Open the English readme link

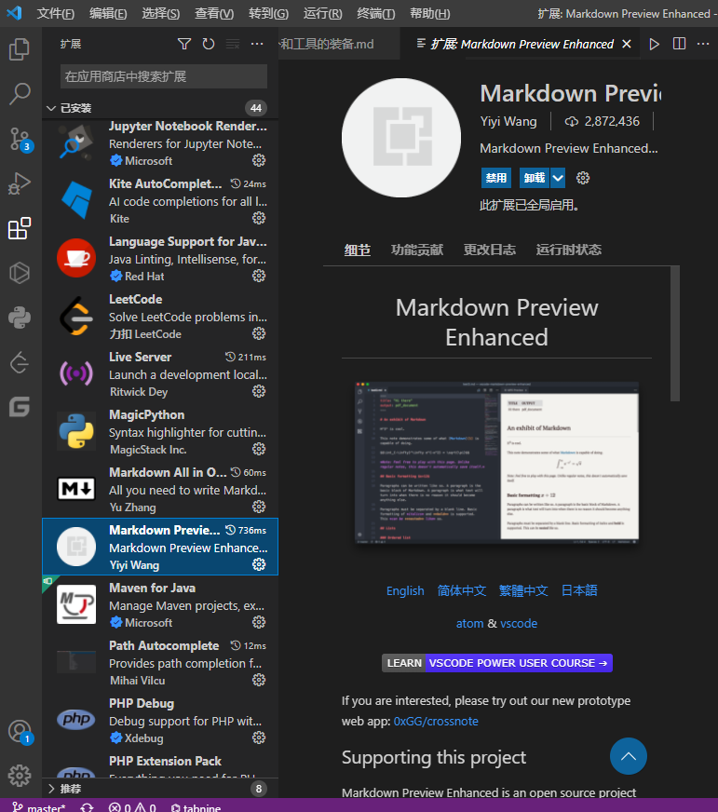point(405,591)
